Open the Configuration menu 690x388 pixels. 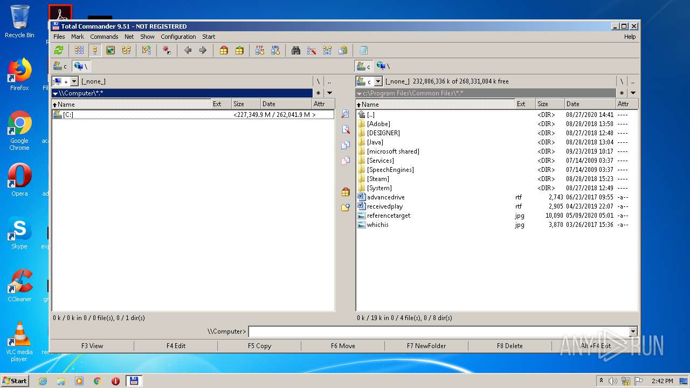tap(178, 37)
